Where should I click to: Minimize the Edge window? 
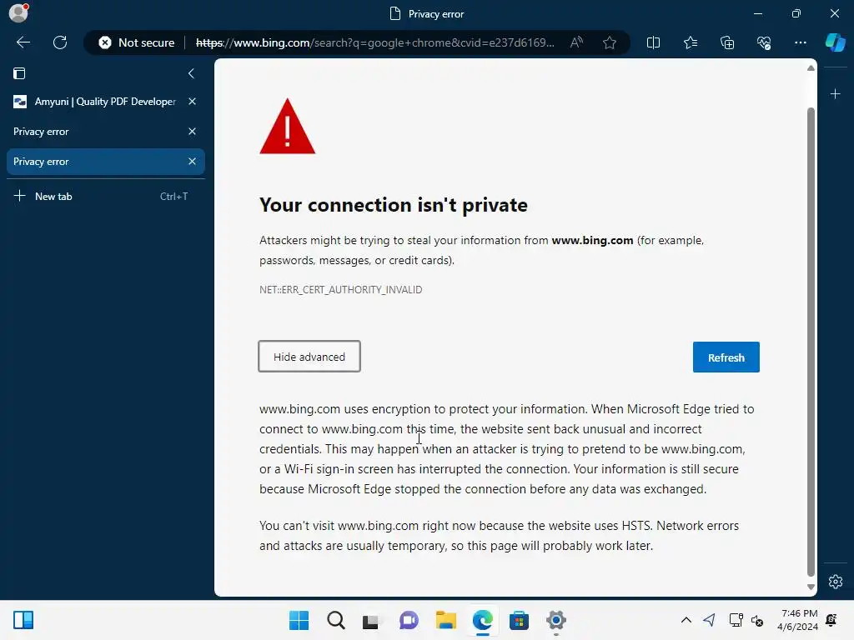(x=757, y=13)
